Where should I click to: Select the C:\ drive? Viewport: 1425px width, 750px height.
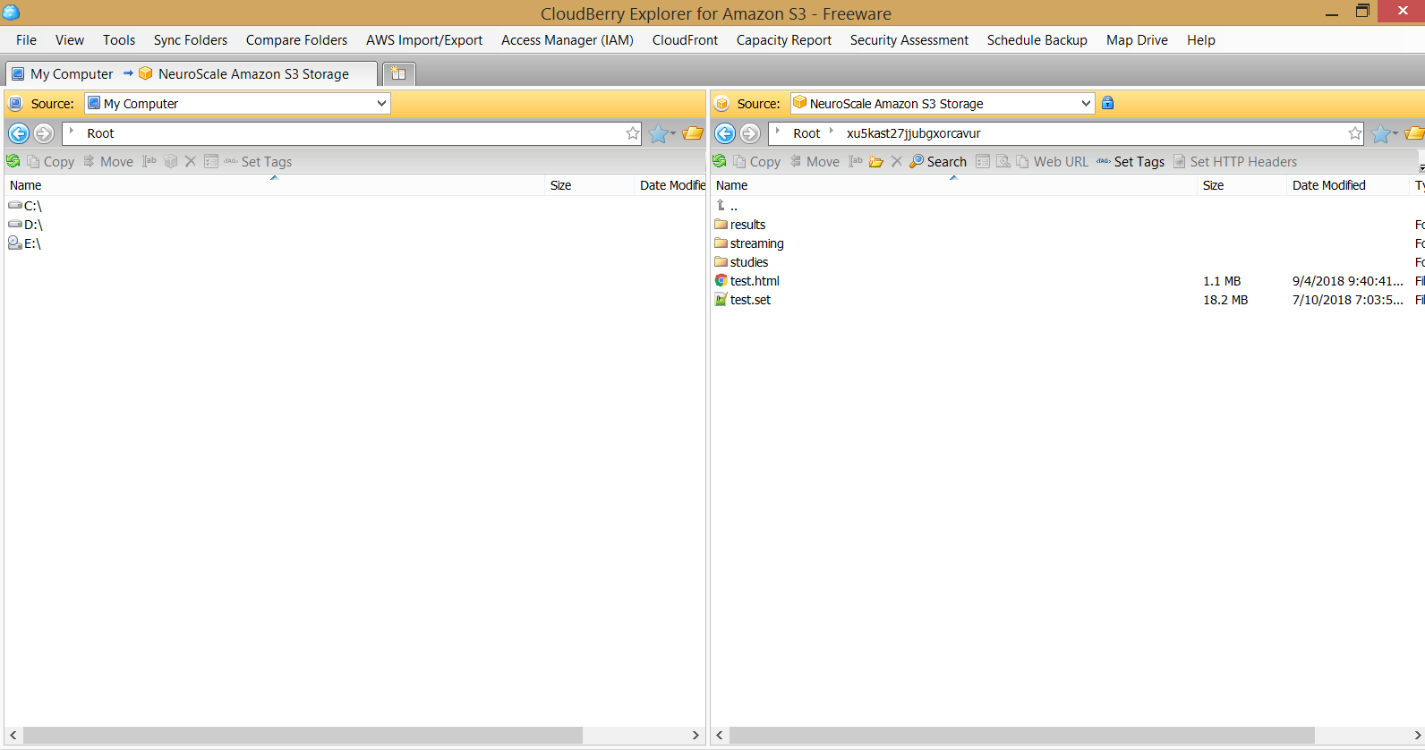(26, 206)
